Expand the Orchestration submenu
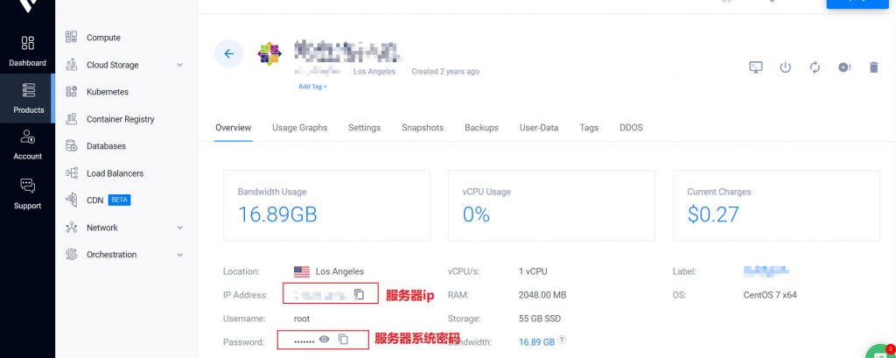The width and height of the screenshot is (896, 358). [x=179, y=255]
